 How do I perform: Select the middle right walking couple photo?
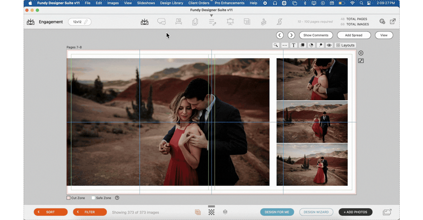[312, 122]
